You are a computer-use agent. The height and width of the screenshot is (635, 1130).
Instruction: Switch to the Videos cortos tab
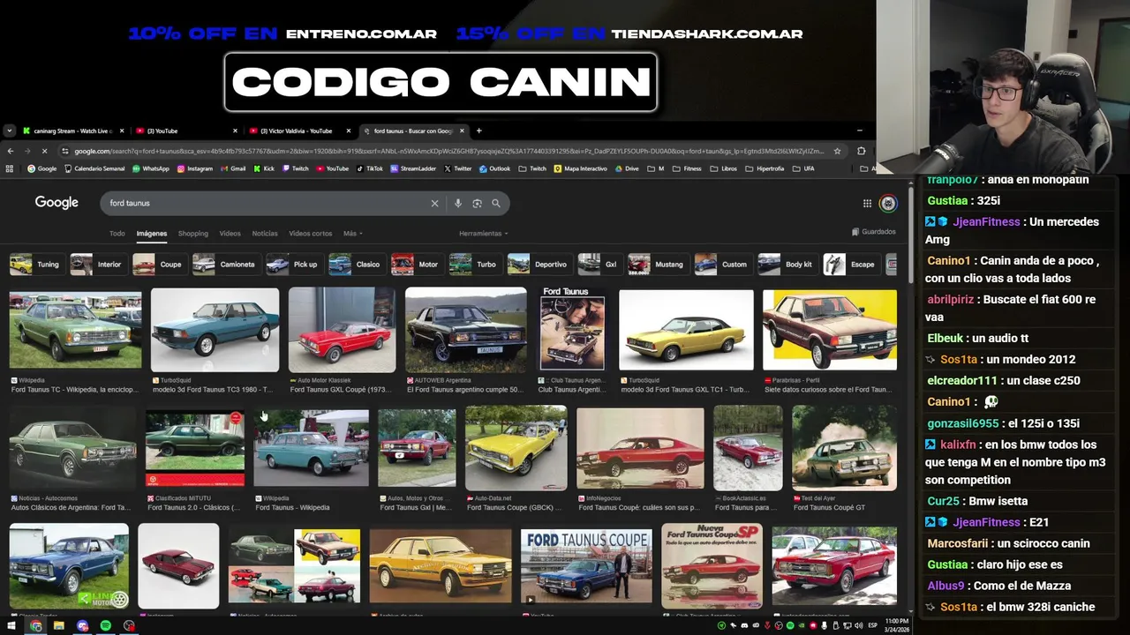coord(310,234)
